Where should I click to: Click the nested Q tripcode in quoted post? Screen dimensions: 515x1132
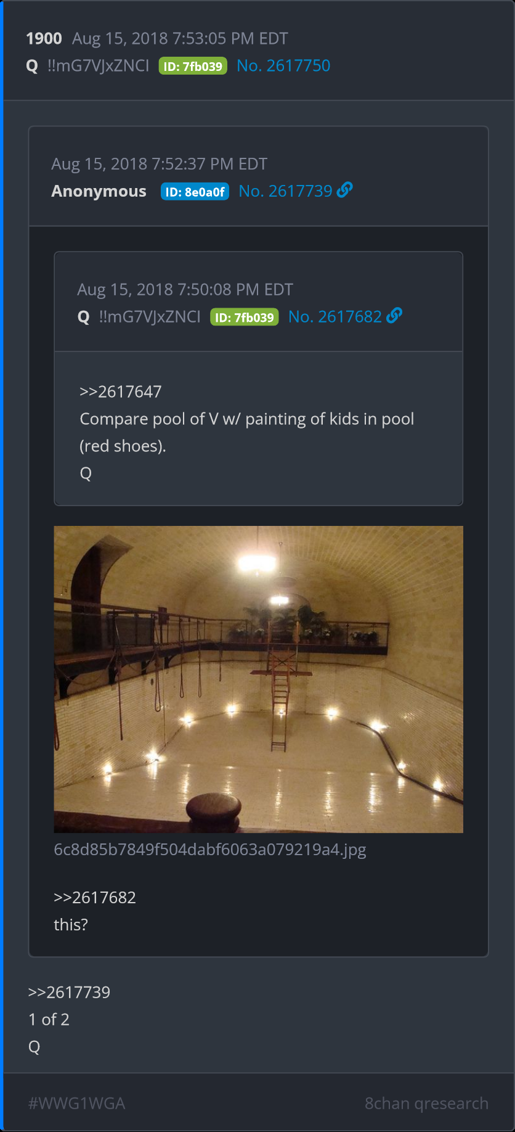point(150,317)
